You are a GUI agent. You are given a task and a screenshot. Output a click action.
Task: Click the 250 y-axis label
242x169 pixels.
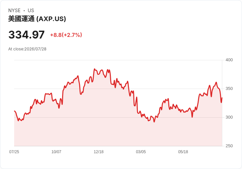click(229, 146)
